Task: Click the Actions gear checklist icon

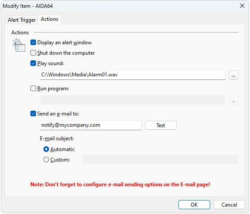Action: pos(19,45)
